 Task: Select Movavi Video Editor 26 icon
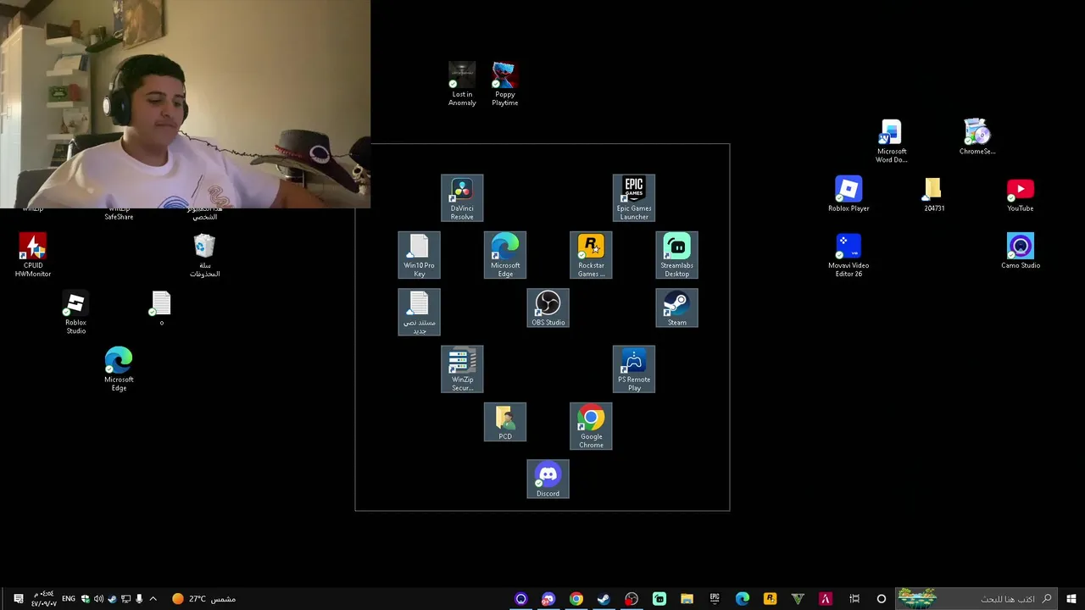849,256
